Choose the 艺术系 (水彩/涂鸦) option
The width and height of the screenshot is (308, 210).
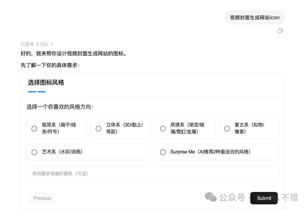pyautogui.click(x=34, y=152)
